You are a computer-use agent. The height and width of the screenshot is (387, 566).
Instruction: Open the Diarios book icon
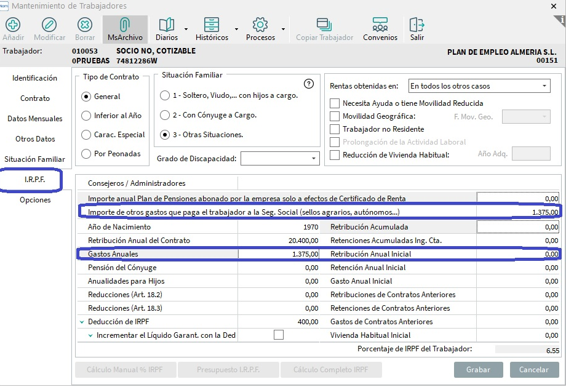point(166,25)
